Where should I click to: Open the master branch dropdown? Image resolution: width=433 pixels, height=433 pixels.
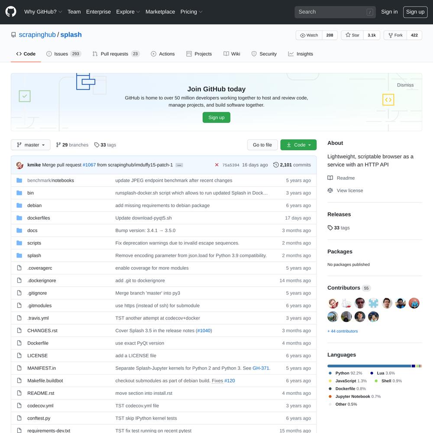click(31, 145)
